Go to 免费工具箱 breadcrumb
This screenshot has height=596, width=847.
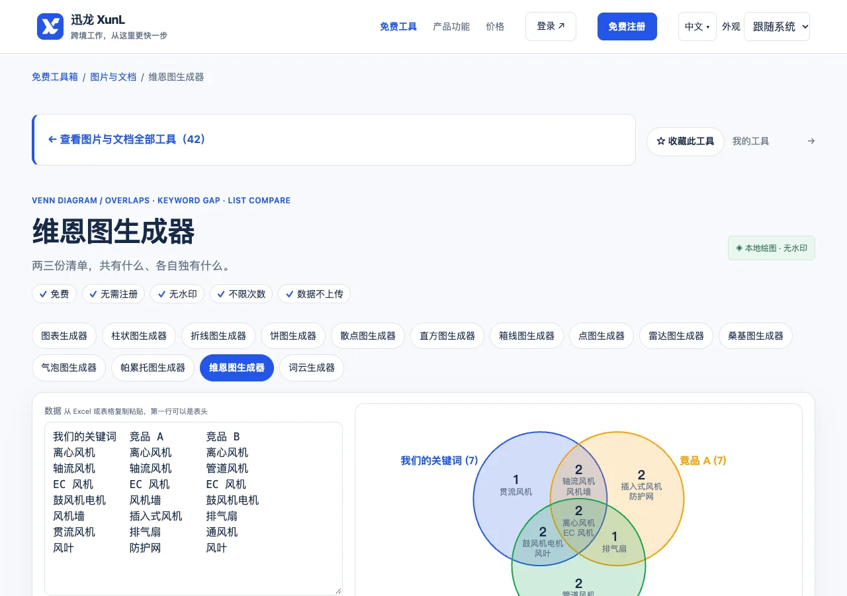click(x=55, y=77)
